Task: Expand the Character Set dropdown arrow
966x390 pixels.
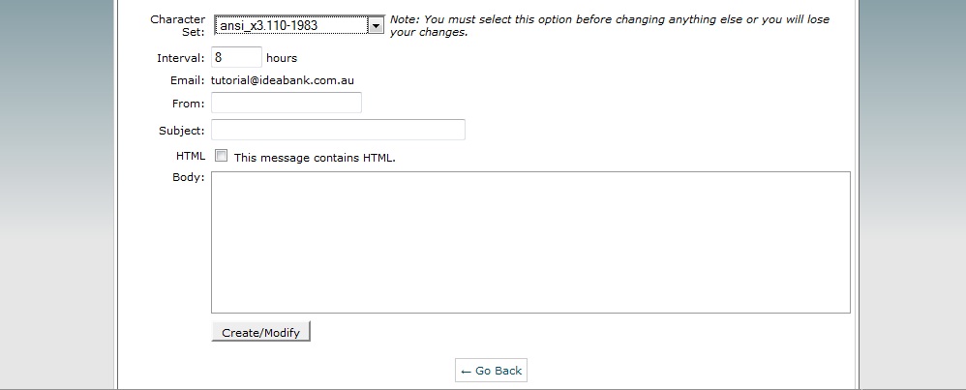Action: click(x=377, y=25)
